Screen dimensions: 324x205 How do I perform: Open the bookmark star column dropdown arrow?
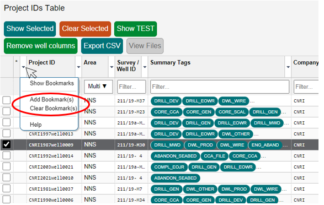[23, 67]
